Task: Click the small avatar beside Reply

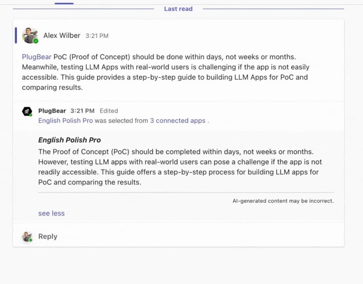Action: [x=27, y=237]
